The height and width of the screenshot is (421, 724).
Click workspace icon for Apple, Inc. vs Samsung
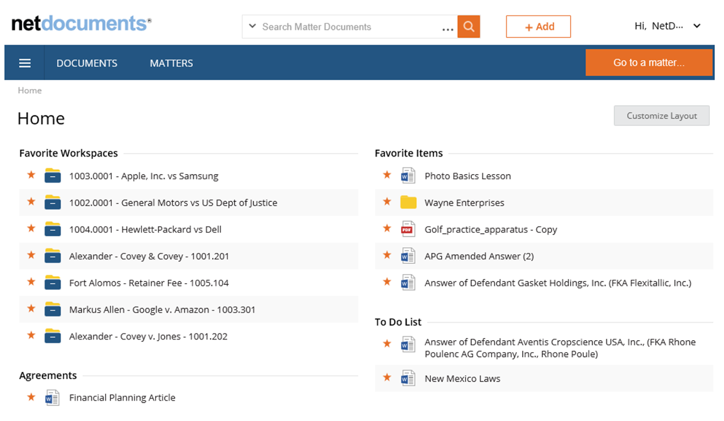coord(53,176)
